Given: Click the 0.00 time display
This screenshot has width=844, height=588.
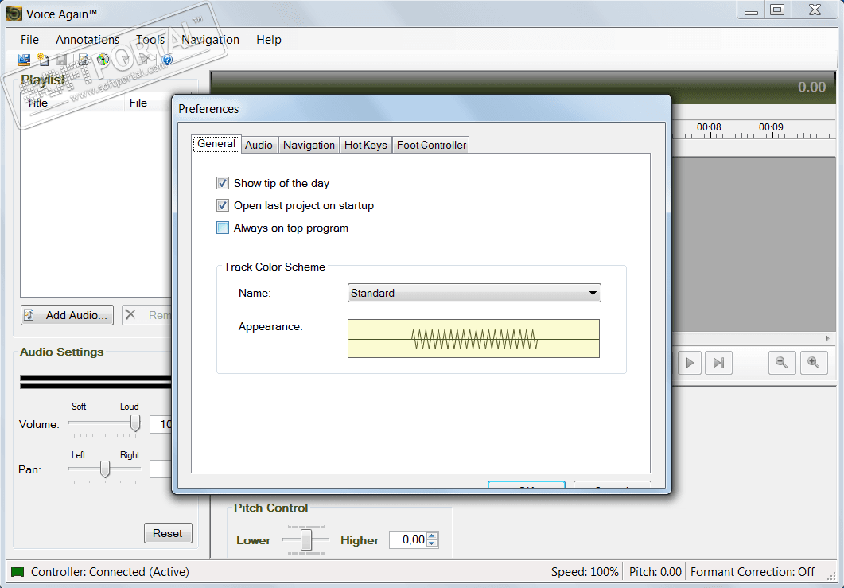Looking at the screenshot, I should [x=811, y=87].
